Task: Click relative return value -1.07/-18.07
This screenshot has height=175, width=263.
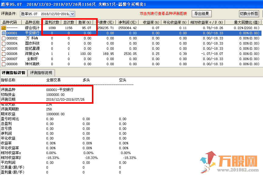Action: tap(212, 54)
